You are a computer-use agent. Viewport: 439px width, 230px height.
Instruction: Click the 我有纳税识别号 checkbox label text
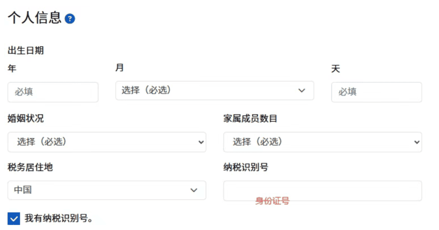coord(59,218)
